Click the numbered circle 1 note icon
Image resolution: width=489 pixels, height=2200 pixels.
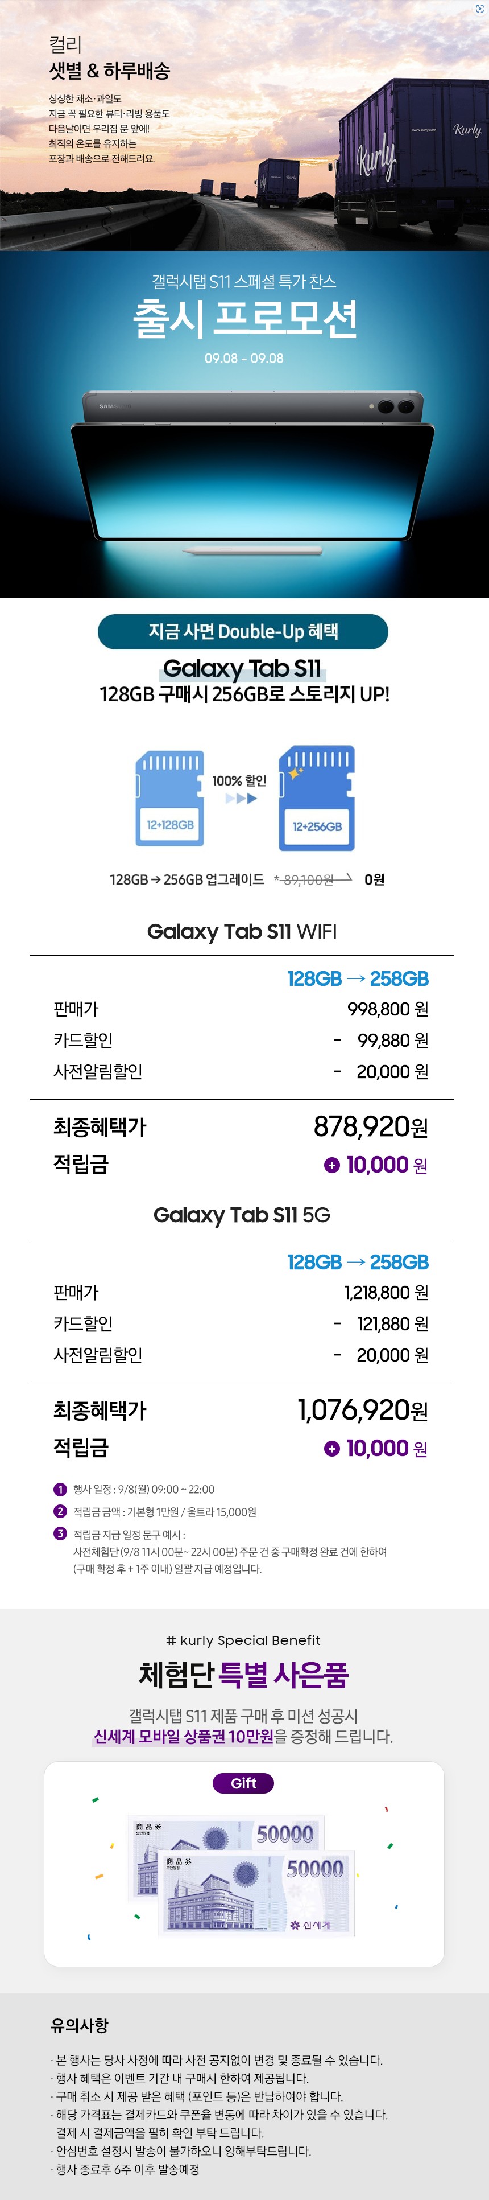pyautogui.click(x=60, y=1490)
